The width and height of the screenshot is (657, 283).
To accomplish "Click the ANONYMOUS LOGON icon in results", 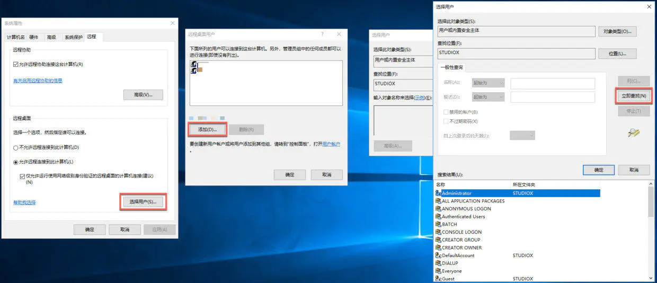I will [438, 209].
